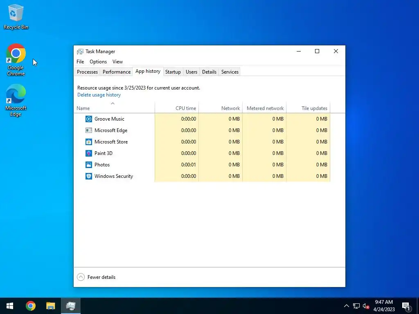Select the Google Chrome desktop shortcut
This screenshot has height=314, width=419.
[x=16, y=60]
